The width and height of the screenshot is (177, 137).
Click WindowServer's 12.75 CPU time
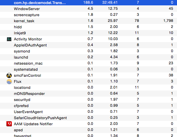click(113, 8)
